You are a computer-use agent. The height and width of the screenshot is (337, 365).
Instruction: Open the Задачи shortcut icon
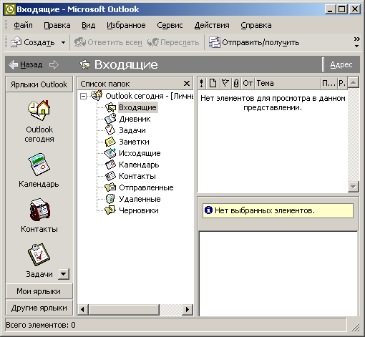coord(39,255)
